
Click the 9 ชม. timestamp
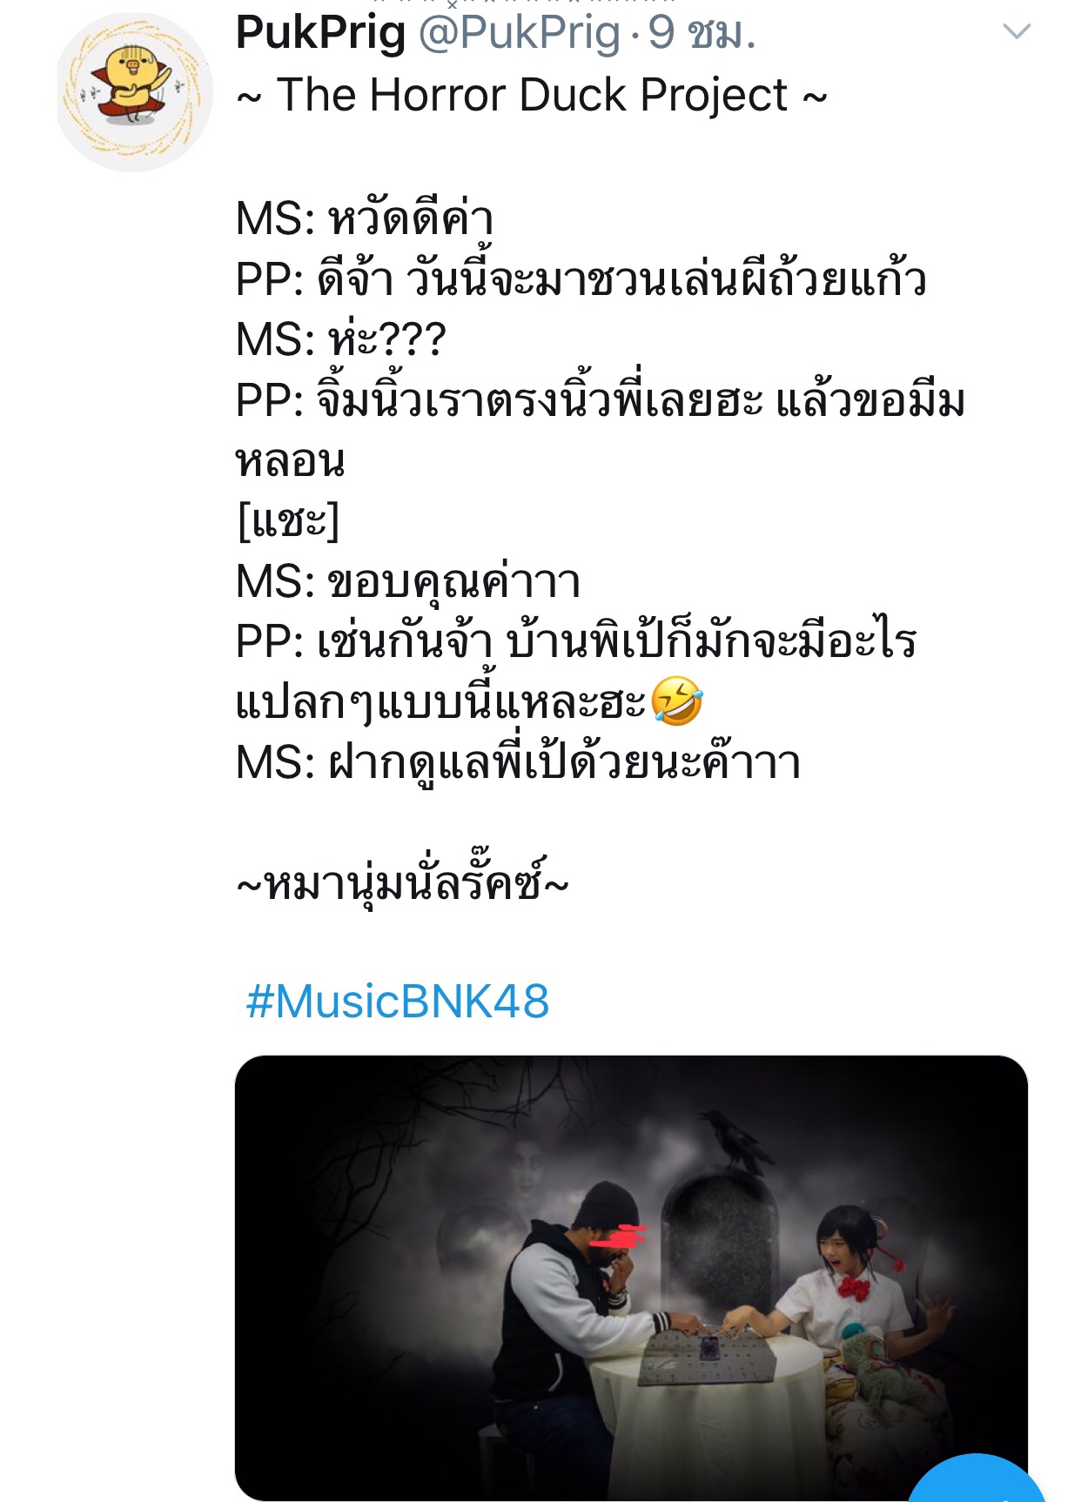[x=702, y=33]
